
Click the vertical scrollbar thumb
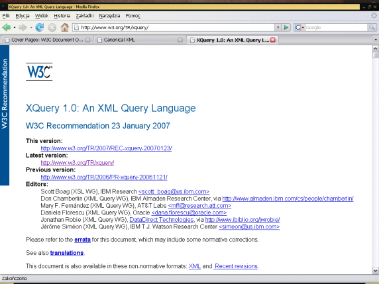(x=376, y=55)
